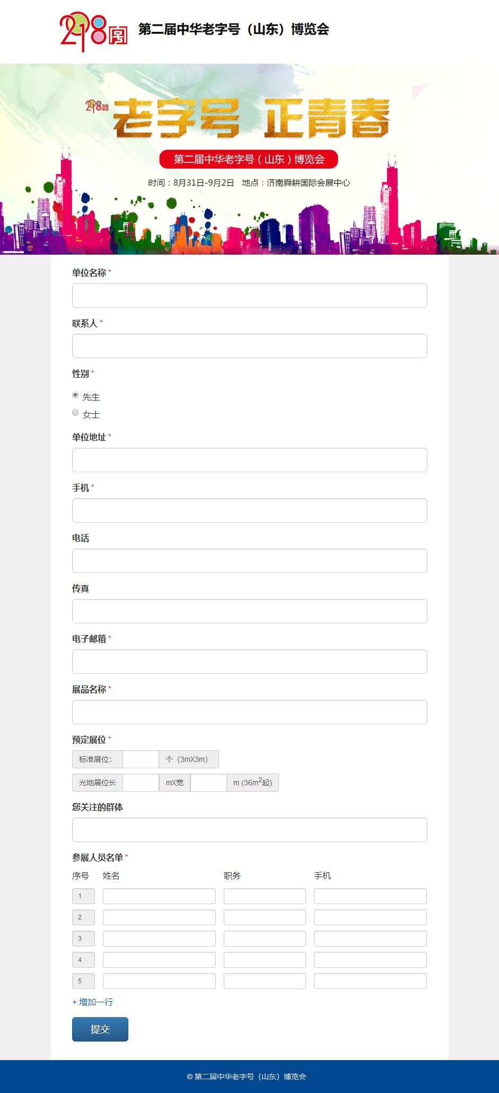Click the 光地展位长 length input
499x1093 pixels.
[x=141, y=783]
